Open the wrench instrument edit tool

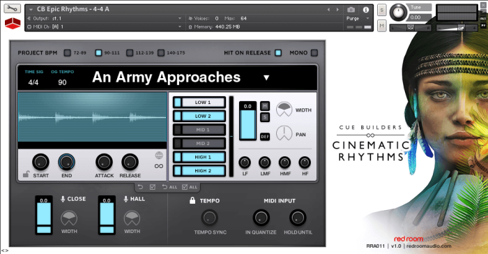click(x=12, y=8)
